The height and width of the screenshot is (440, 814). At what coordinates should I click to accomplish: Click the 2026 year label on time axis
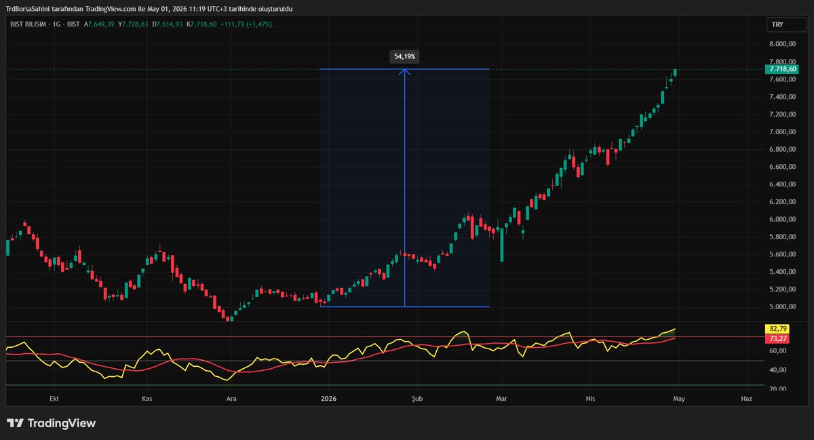pyautogui.click(x=328, y=399)
